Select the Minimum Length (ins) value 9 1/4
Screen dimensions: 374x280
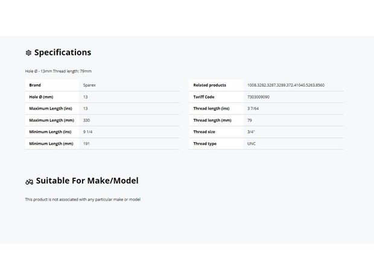(87, 132)
